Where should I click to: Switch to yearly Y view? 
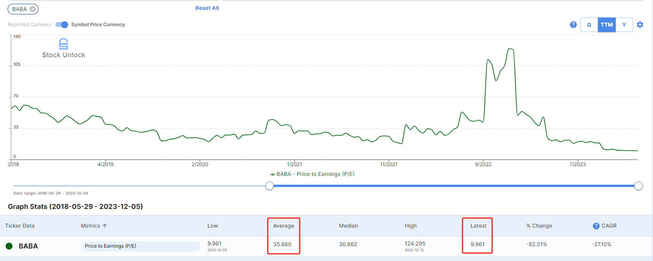(x=624, y=25)
